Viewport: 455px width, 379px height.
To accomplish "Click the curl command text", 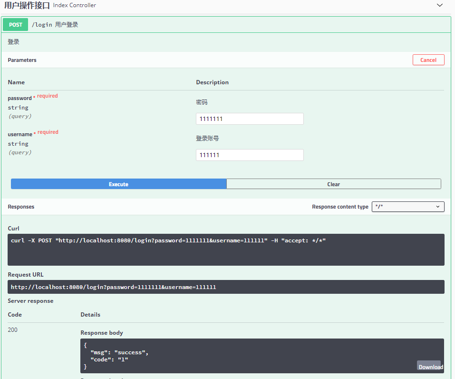I will (x=168, y=240).
